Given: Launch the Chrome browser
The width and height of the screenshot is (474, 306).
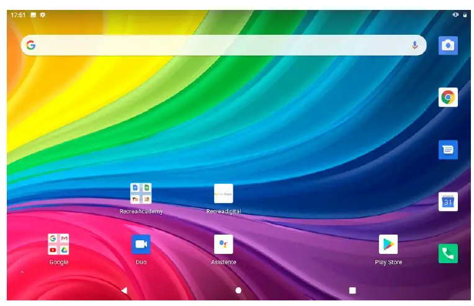Looking at the screenshot, I should click(x=448, y=97).
